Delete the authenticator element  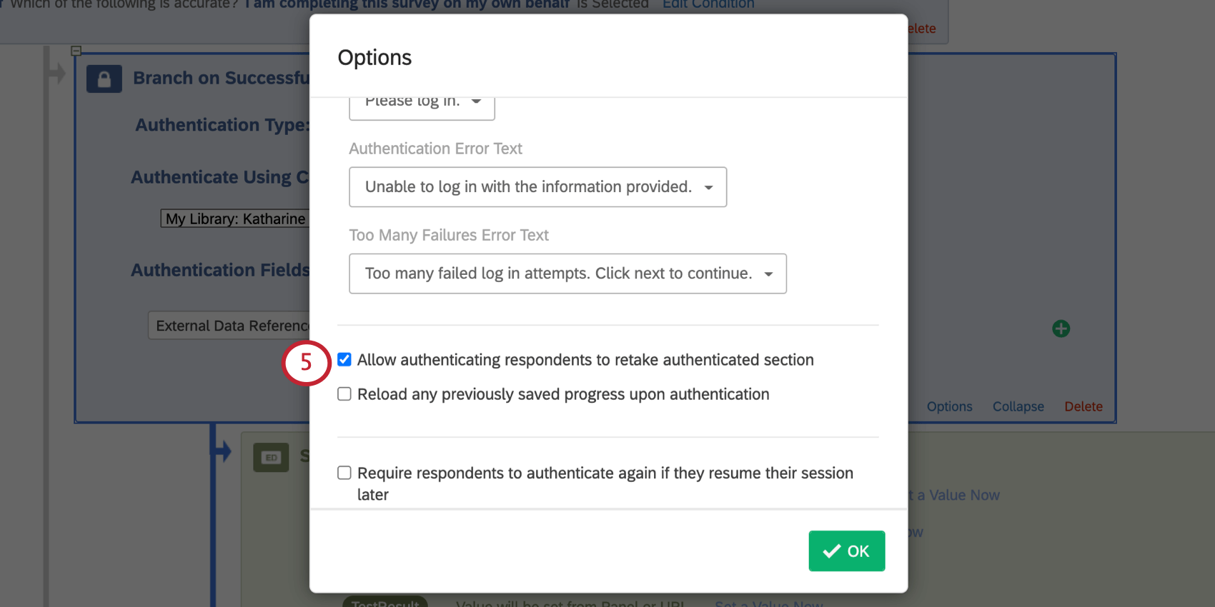point(1083,406)
